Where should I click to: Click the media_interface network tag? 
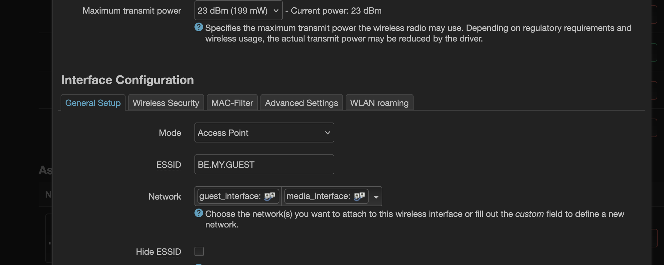[326, 196]
